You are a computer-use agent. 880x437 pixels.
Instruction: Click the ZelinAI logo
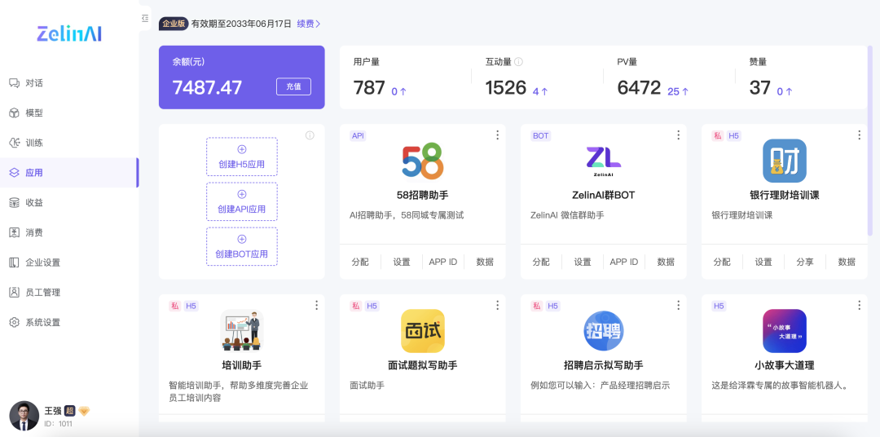coord(69,33)
